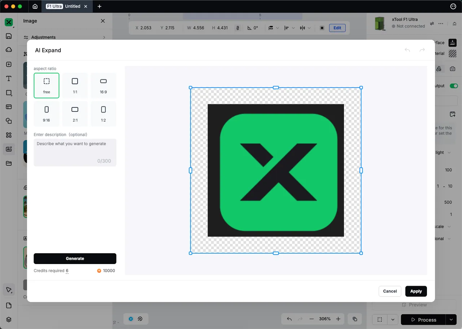Open the align dropdown in the top toolbar
Screen dimensions: 462x329
point(289,28)
